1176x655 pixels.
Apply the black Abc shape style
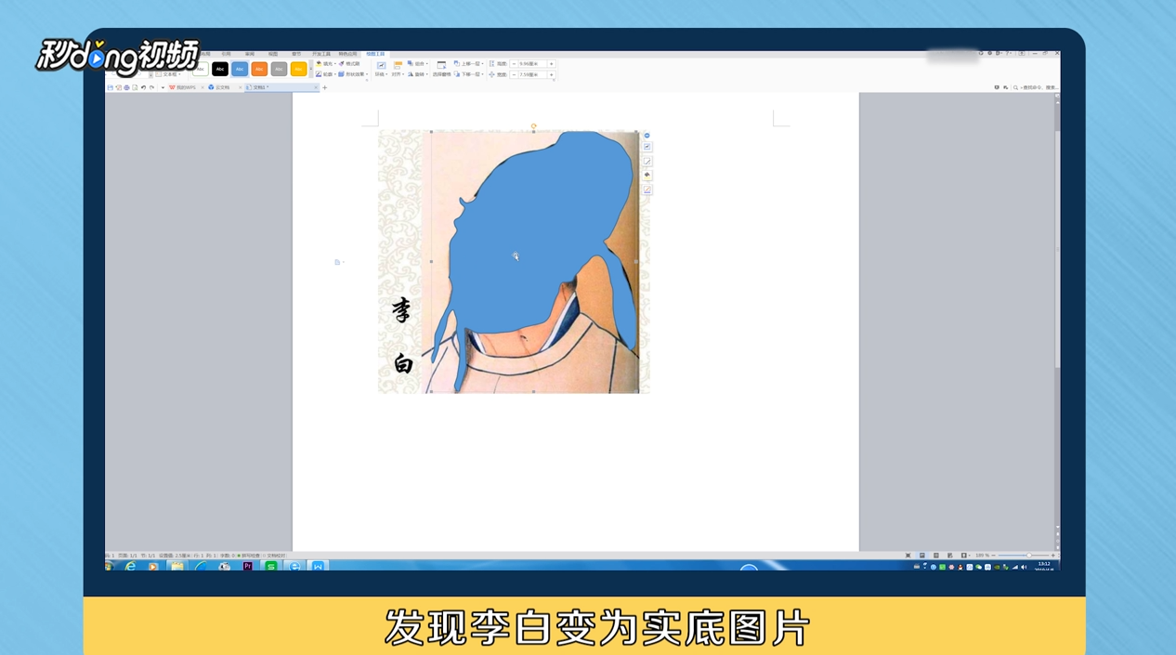220,69
